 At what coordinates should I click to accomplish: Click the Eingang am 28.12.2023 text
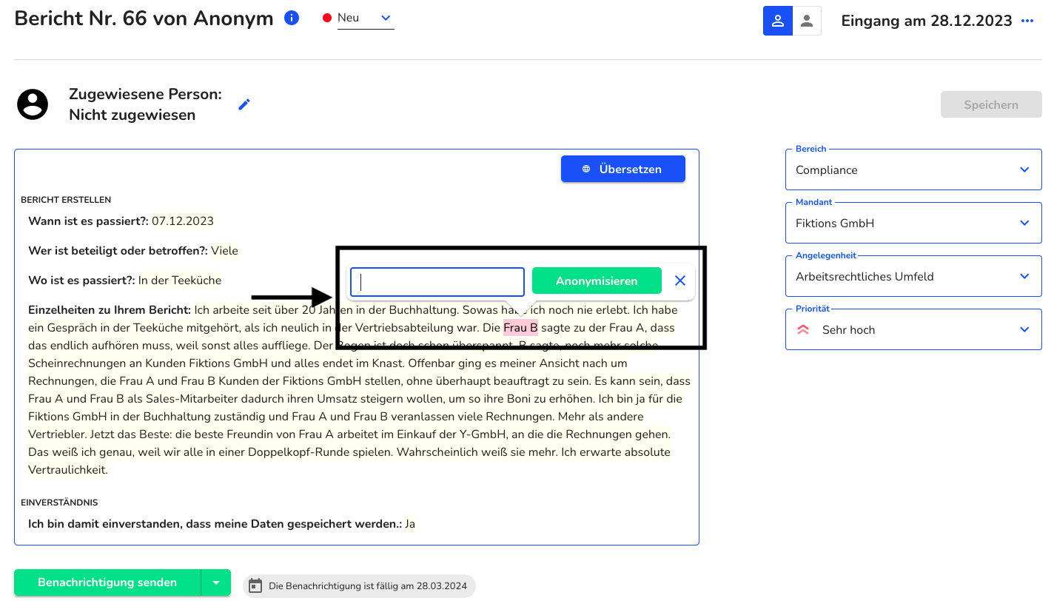[927, 21]
